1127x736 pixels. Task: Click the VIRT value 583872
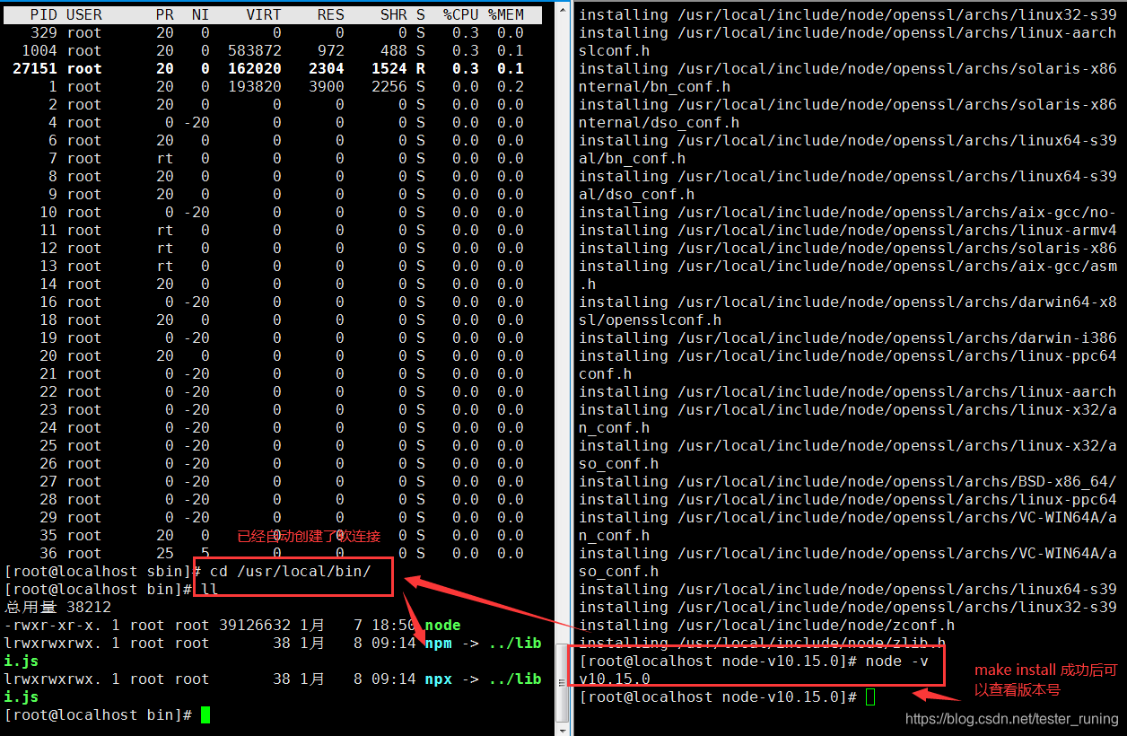[x=255, y=50]
